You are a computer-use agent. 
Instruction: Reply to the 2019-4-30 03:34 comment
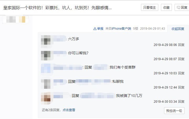coord(181,102)
